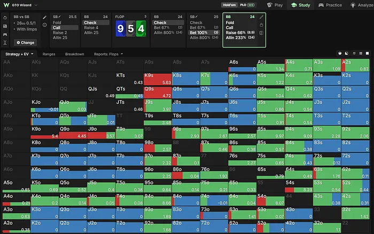Viewport: 374px width, 234px height.
Task: Click the compare icon in the active BB panel
Action: [x=261, y=33]
